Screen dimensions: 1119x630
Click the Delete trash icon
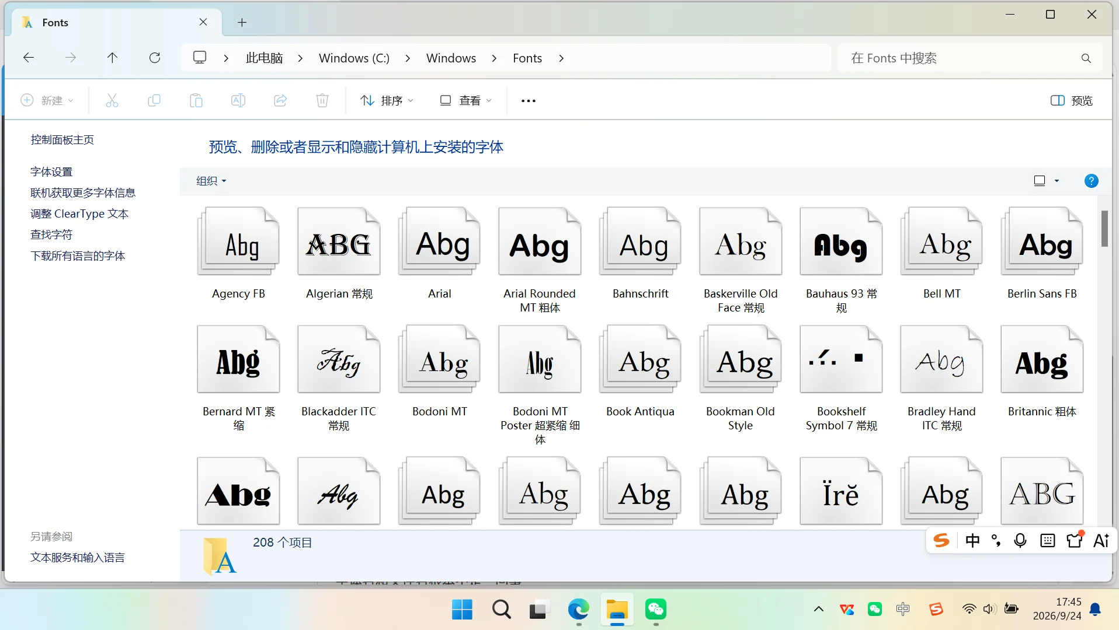[x=322, y=101]
